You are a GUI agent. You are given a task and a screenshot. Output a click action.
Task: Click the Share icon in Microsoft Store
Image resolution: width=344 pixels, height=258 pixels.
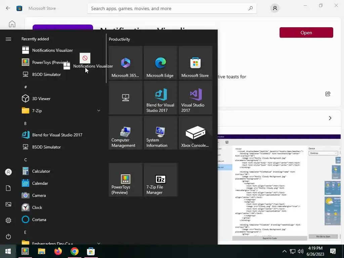328,94
